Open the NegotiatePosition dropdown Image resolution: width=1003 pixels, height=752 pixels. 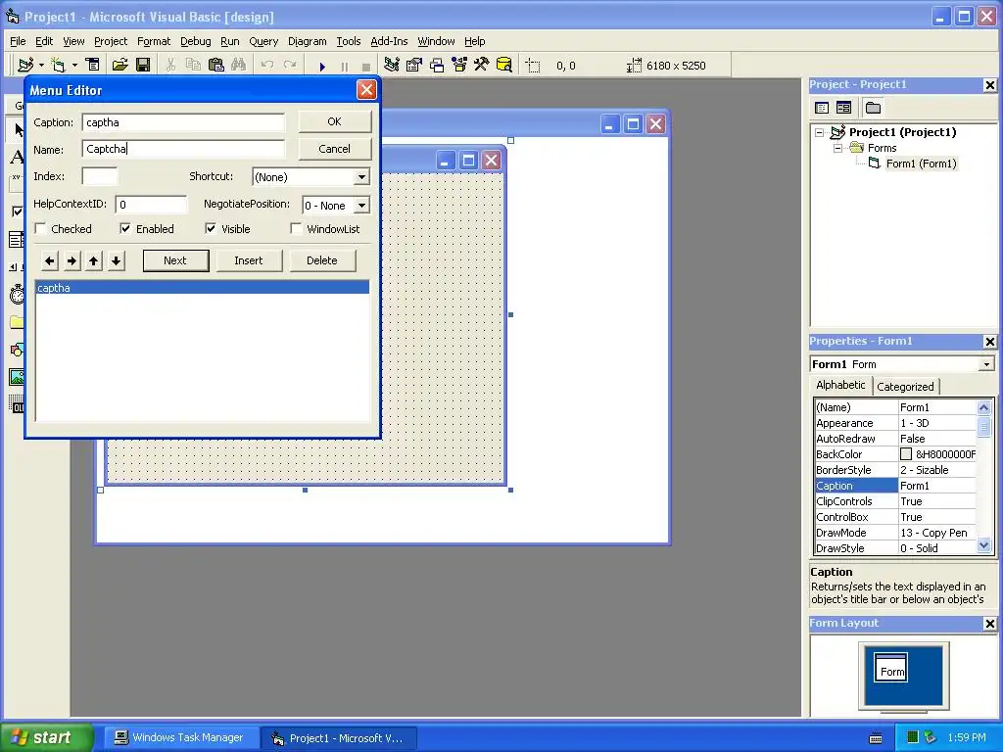(361, 206)
